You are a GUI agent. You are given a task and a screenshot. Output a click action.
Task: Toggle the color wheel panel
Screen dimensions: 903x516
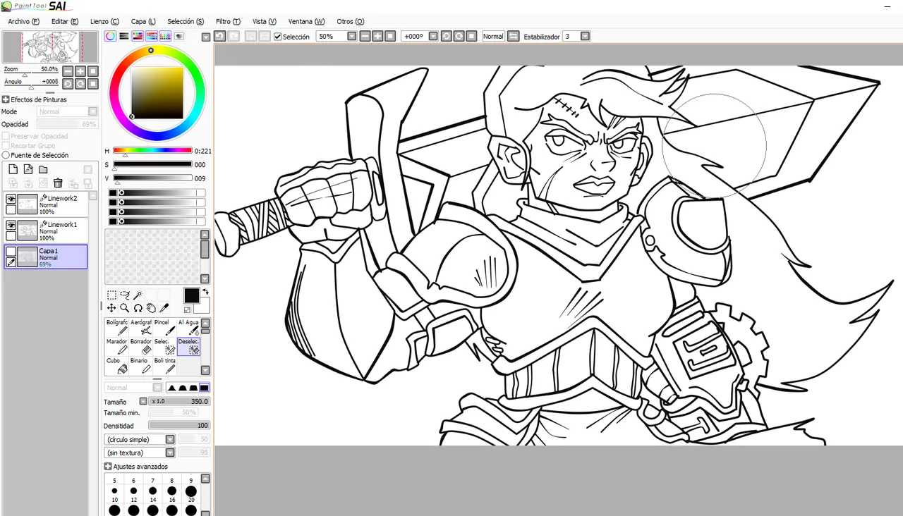[111, 36]
